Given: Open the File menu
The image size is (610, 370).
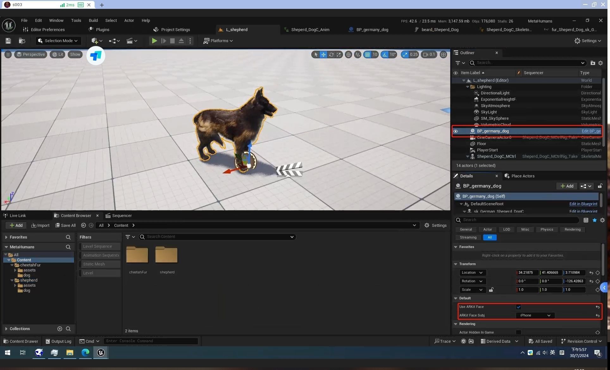Looking at the screenshot, I should 24,21.
